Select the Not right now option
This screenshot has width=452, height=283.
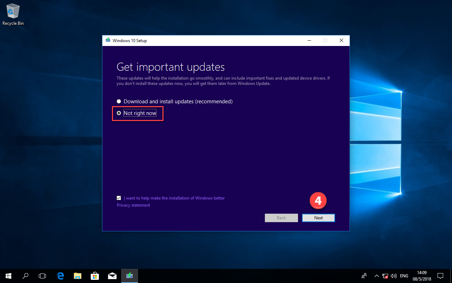(119, 113)
